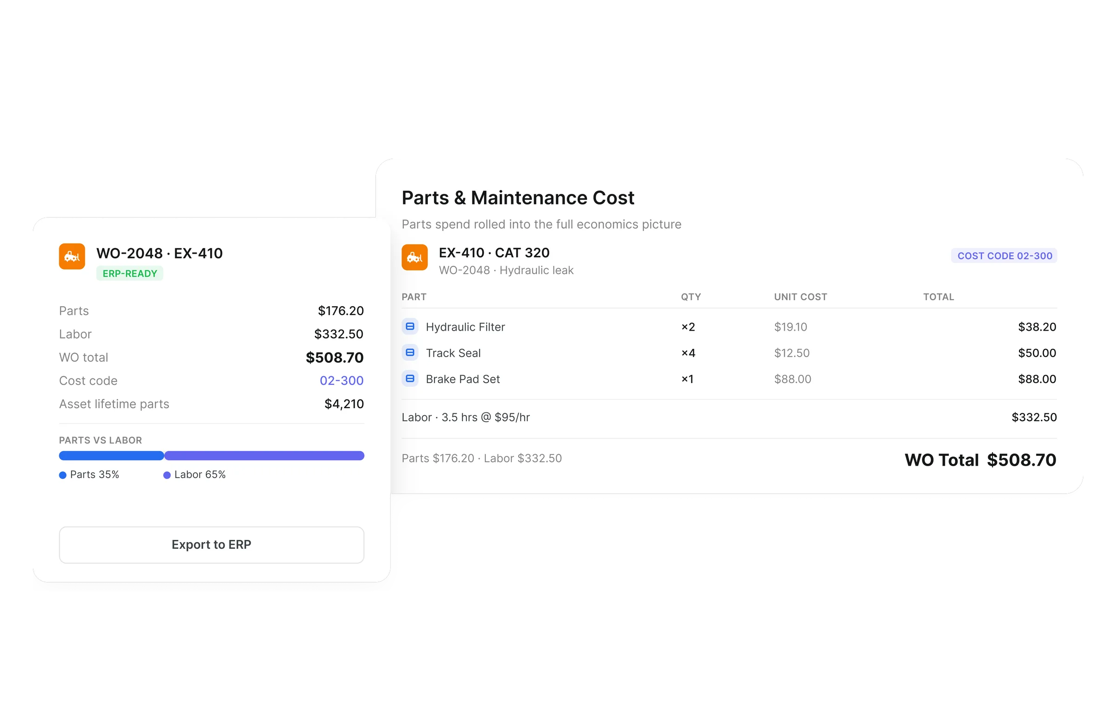Select the PART column header
The width and height of the screenshot is (1094, 705).
pyautogui.click(x=414, y=297)
